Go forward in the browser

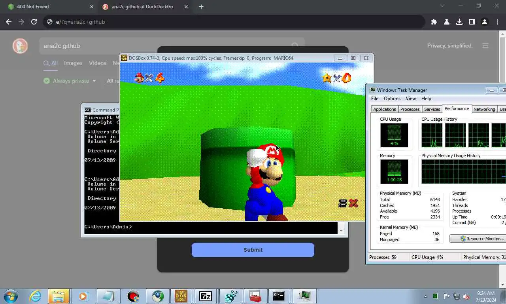click(x=21, y=22)
